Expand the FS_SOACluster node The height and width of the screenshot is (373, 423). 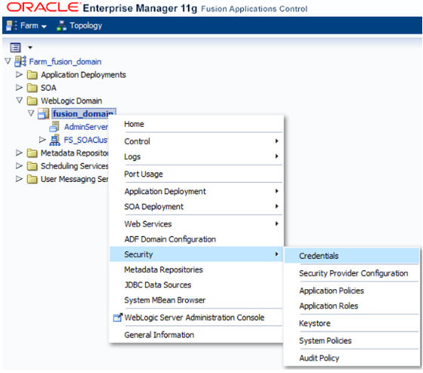(42, 140)
